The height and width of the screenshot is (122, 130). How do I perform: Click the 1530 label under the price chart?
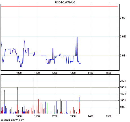point(109,73)
